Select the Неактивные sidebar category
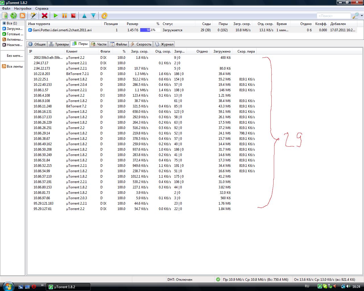Viewport: 364px width, 291px height. [x=12, y=45]
